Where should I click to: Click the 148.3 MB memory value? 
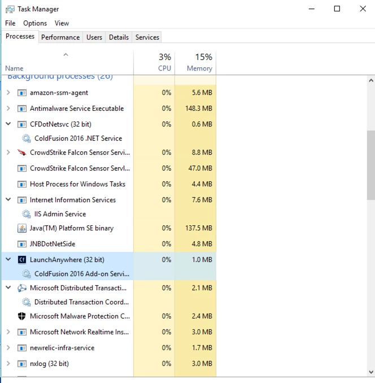pos(199,108)
